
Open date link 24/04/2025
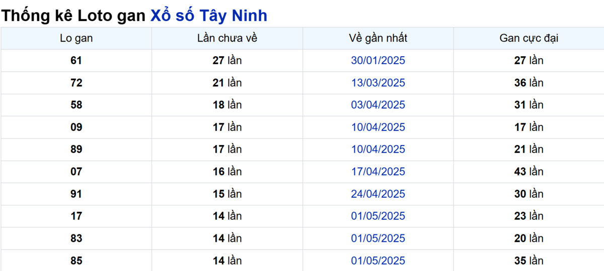click(378, 194)
